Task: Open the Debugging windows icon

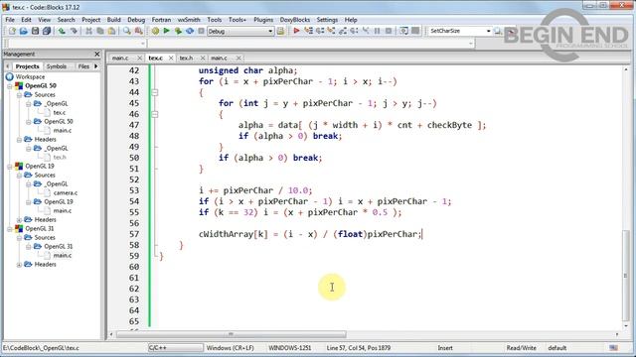Action: click(x=404, y=31)
